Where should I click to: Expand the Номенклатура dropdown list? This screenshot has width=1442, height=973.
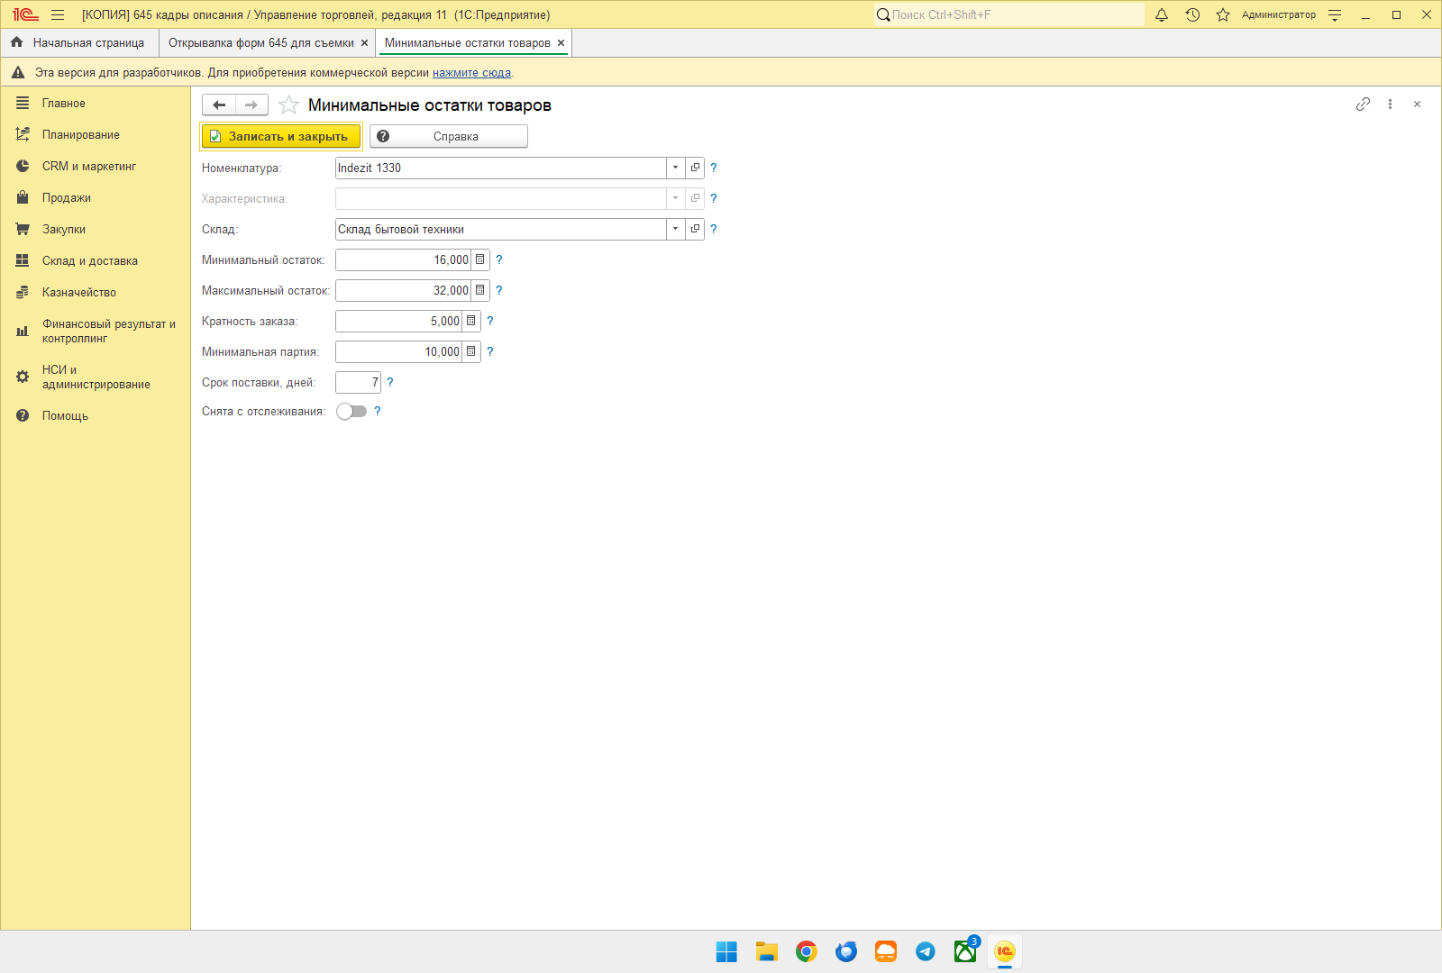point(676,168)
